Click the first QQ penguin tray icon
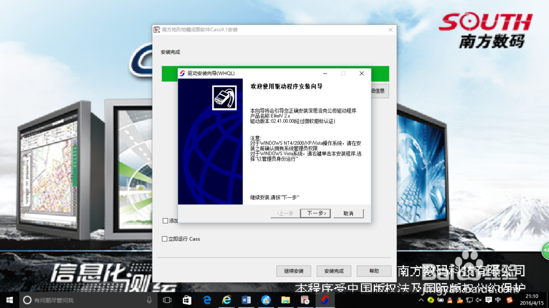The width and height of the screenshot is (549, 308). coord(450,300)
